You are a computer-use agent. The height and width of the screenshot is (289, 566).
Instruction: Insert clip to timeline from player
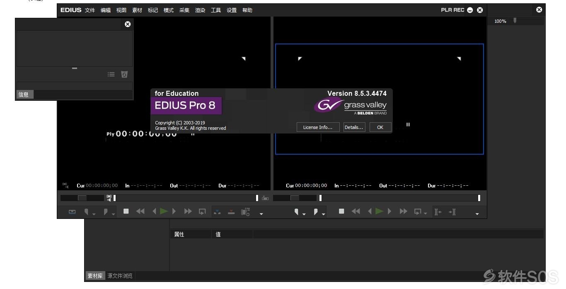[x=217, y=212]
